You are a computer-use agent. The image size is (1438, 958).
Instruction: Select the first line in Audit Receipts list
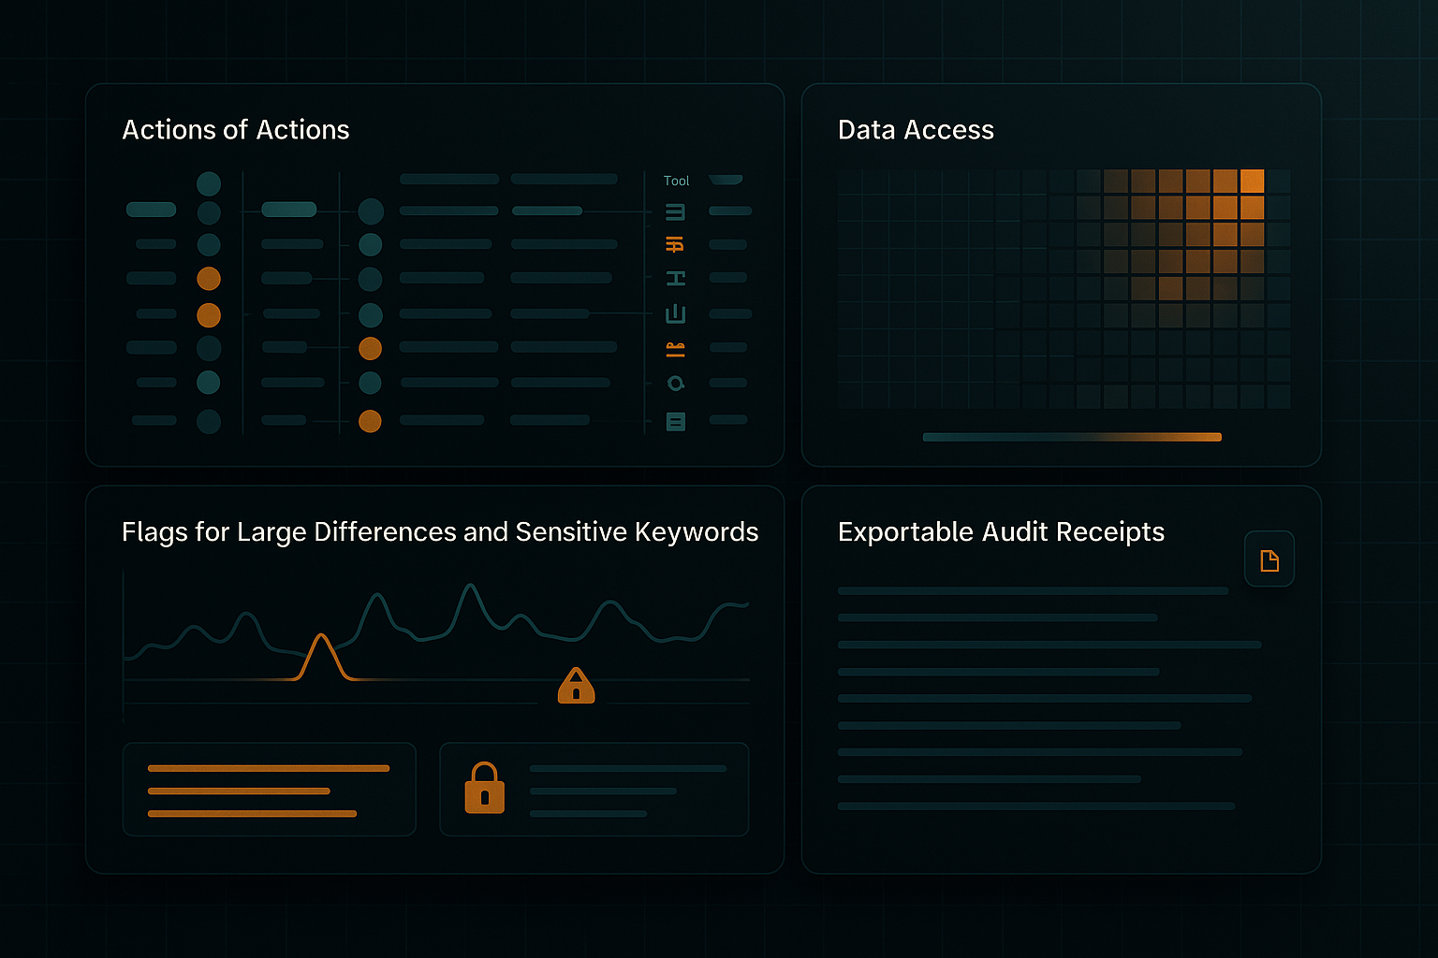pyautogui.click(x=1032, y=591)
